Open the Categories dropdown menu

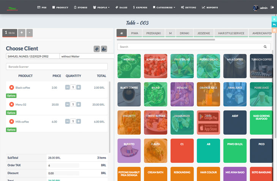(164, 8)
